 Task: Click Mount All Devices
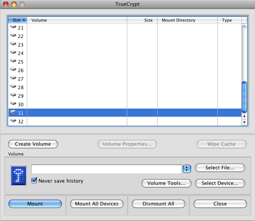pos(97,204)
